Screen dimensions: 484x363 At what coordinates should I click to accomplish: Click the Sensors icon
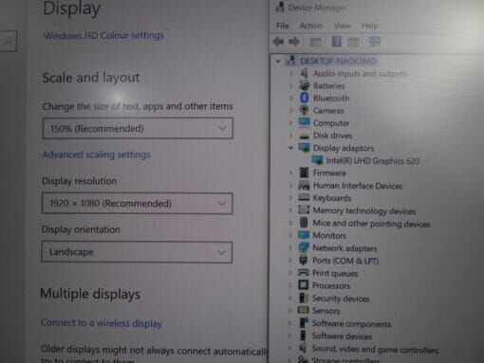[304, 310]
